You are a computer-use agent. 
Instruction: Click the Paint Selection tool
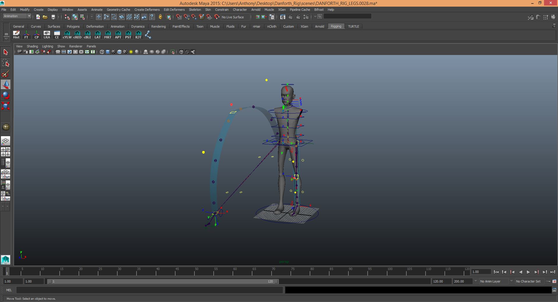click(x=6, y=74)
